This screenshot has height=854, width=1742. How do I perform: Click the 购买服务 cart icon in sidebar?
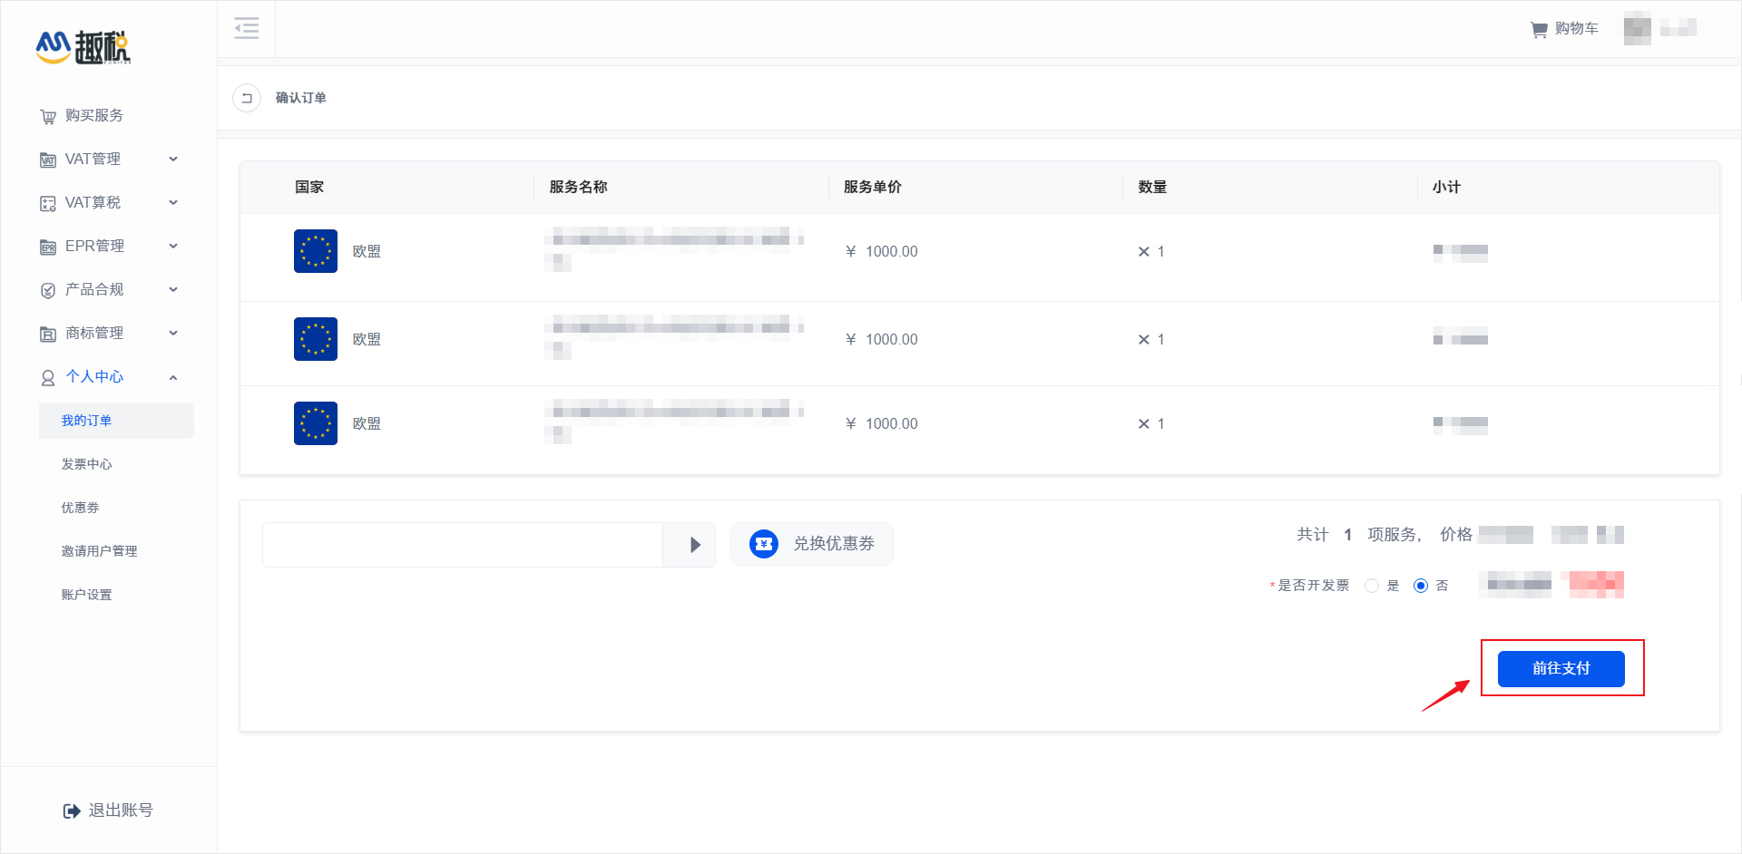pyautogui.click(x=47, y=115)
